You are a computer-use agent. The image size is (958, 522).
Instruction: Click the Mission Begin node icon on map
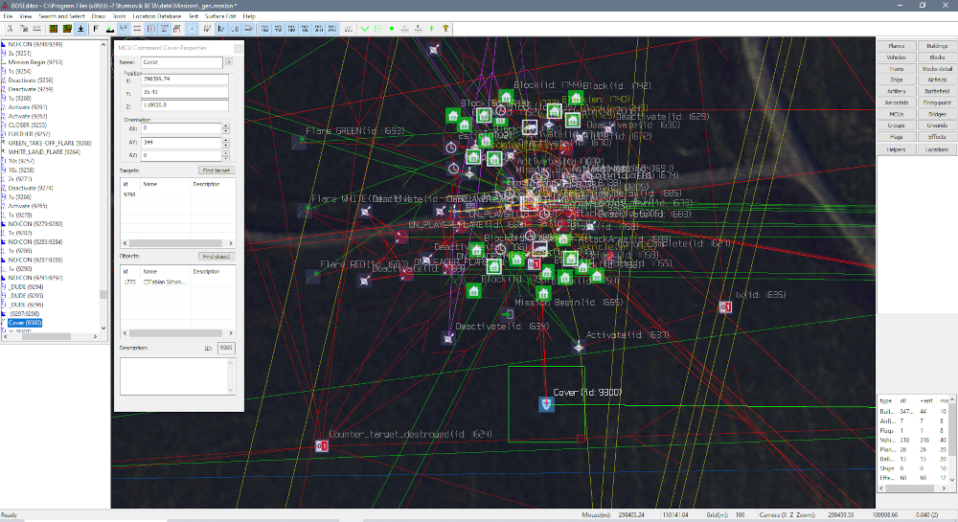pyautogui.click(x=509, y=313)
